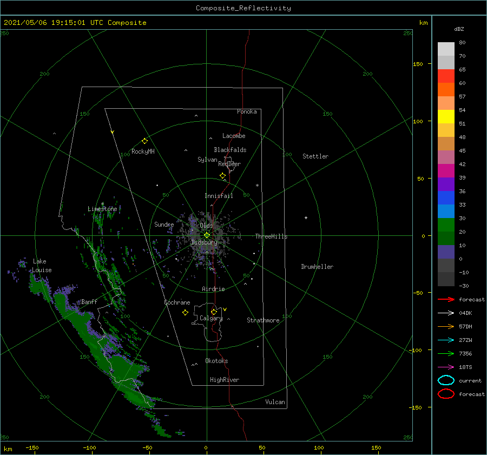The image size is (487, 455).
Task: Click the Lake Louise label
Action: point(42,266)
